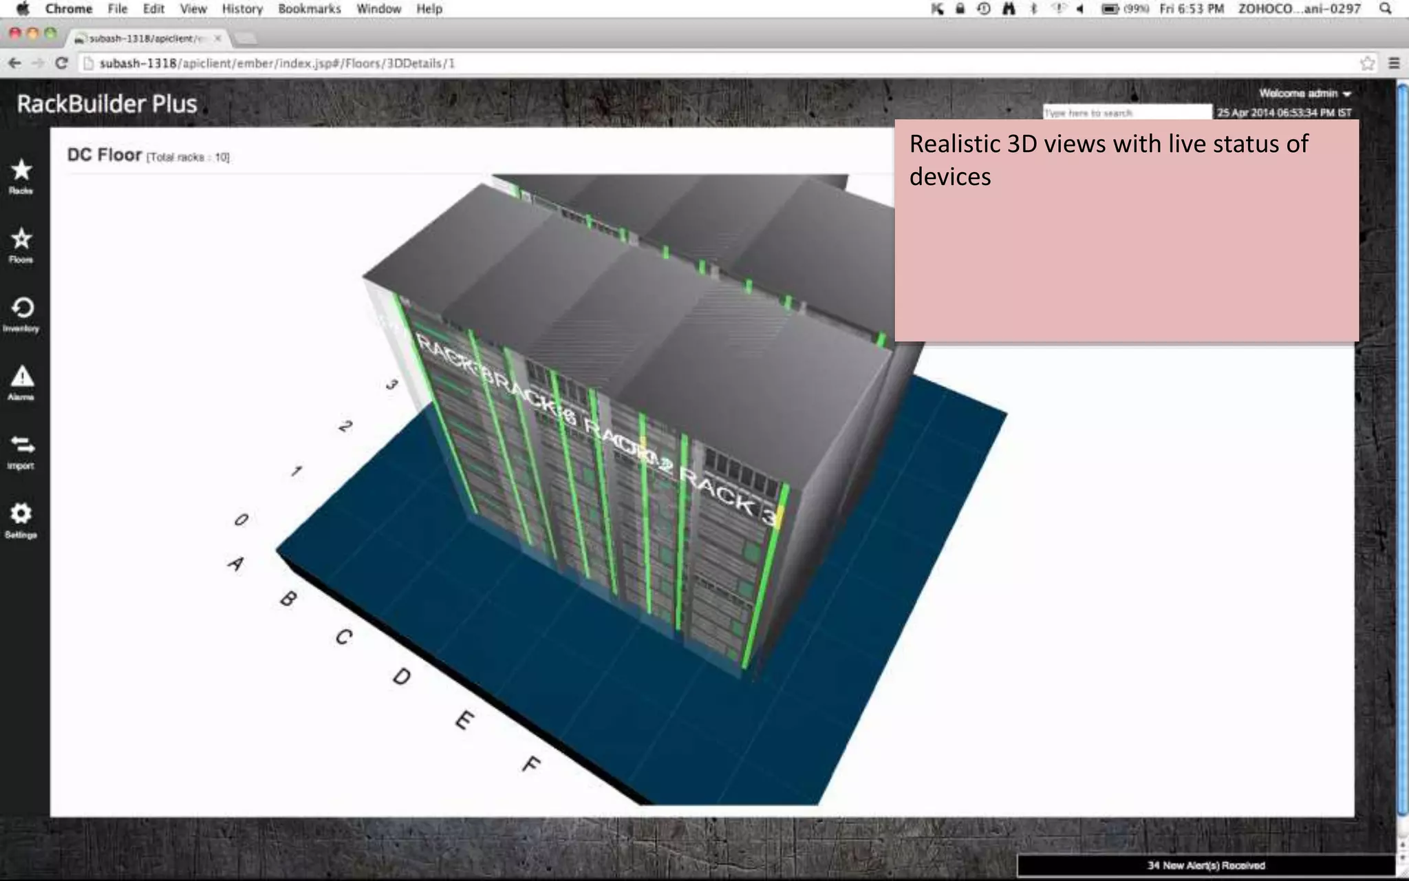Screen dimensions: 1409x881
Task: Select the subash-1318 browser tab
Action: tap(148, 39)
